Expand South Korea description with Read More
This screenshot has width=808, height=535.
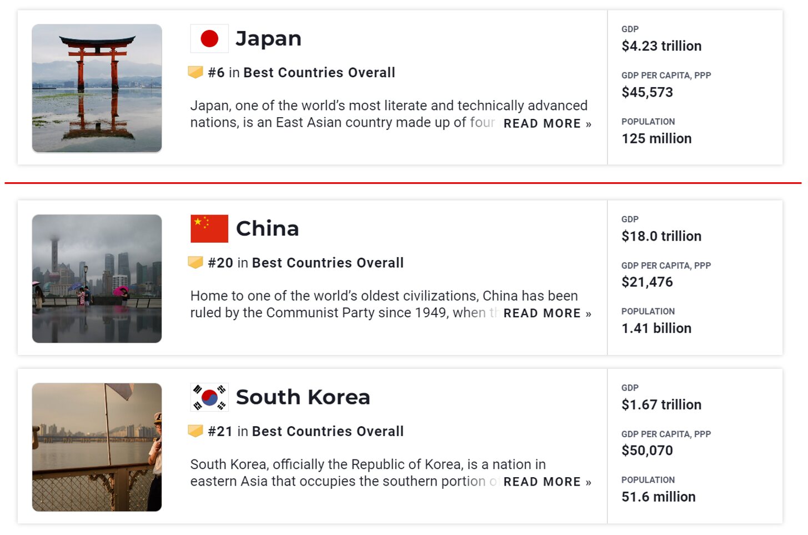pos(547,482)
